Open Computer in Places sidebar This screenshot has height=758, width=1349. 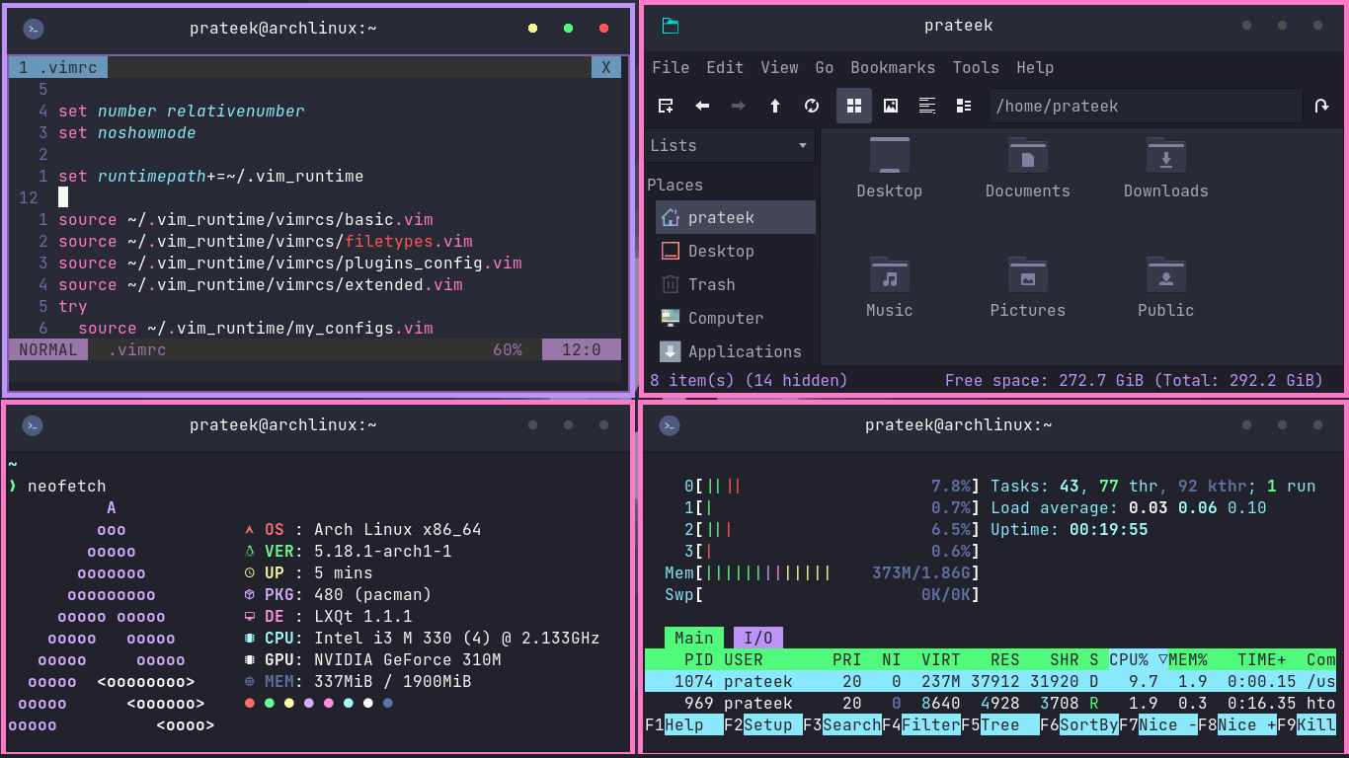(736, 318)
